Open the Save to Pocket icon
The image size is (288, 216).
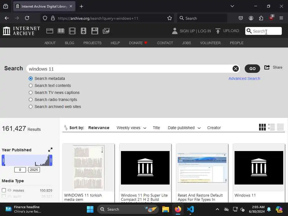tap(241, 18)
